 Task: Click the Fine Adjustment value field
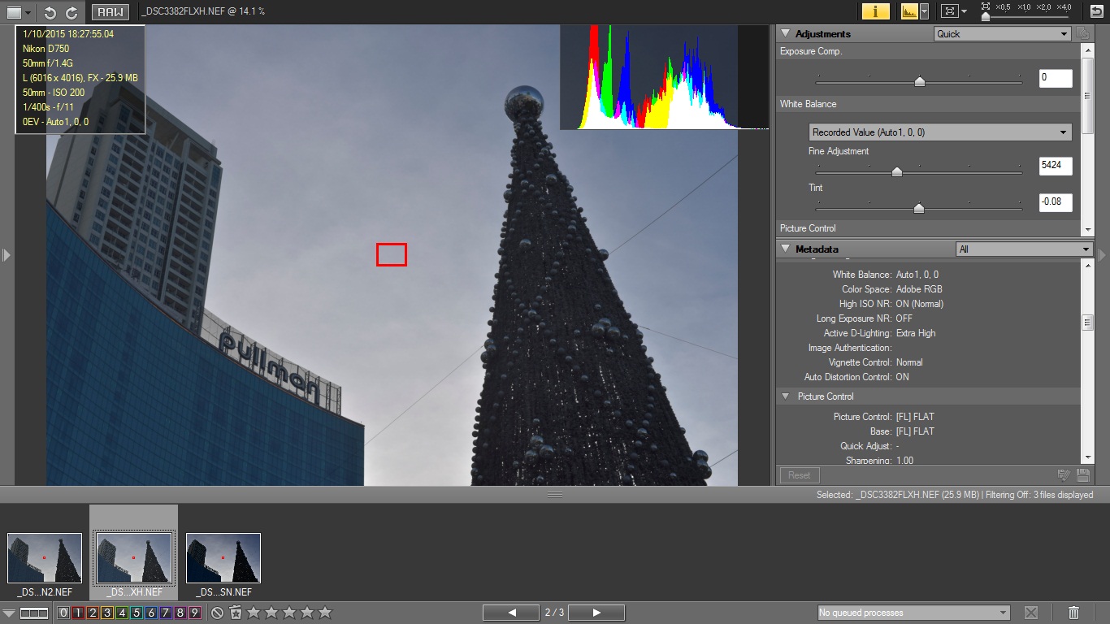pos(1055,167)
